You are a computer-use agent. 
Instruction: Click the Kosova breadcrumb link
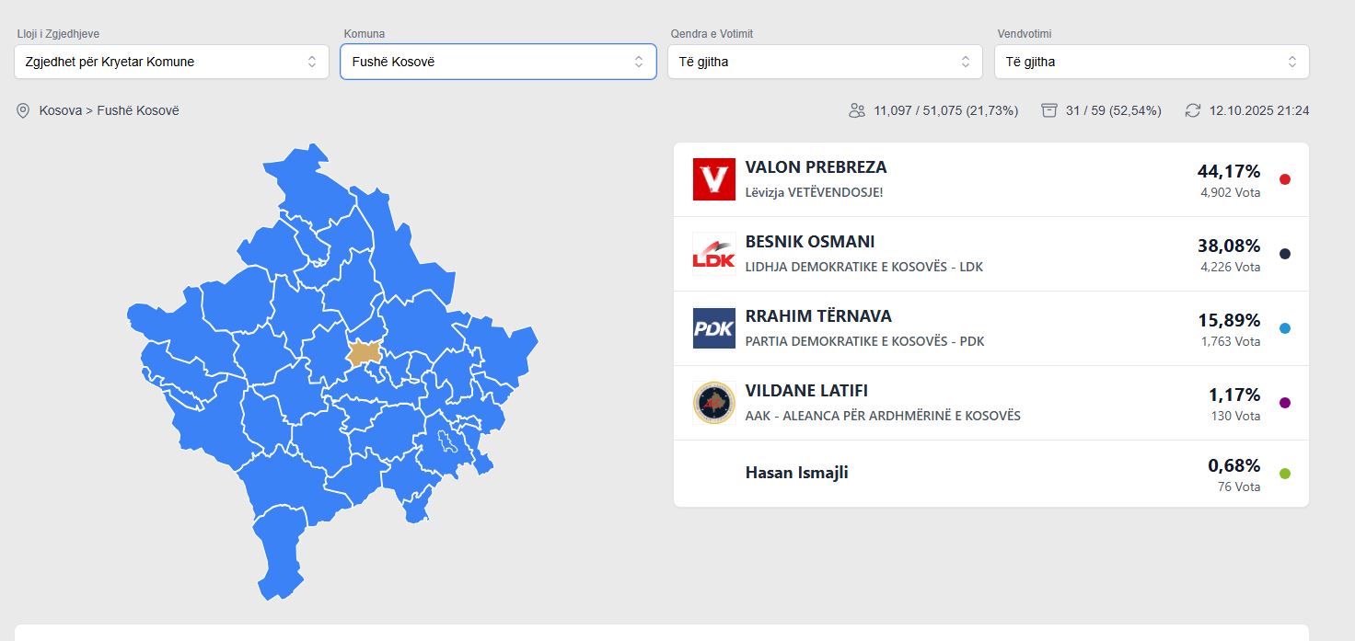point(59,110)
